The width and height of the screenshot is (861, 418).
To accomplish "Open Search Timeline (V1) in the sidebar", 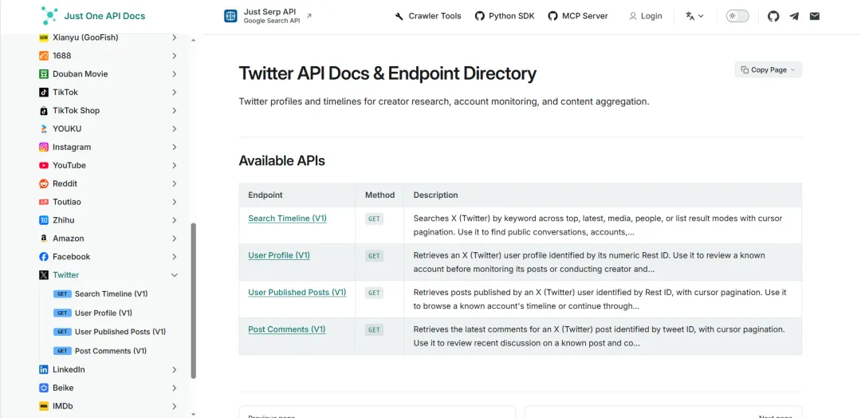I will click(x=111, y=294).
